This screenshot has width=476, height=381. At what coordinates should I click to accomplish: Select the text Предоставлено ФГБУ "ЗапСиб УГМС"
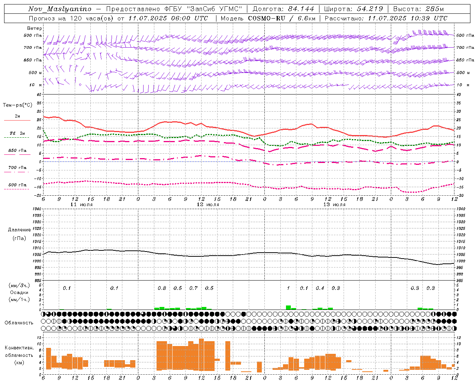coord(174,9)
